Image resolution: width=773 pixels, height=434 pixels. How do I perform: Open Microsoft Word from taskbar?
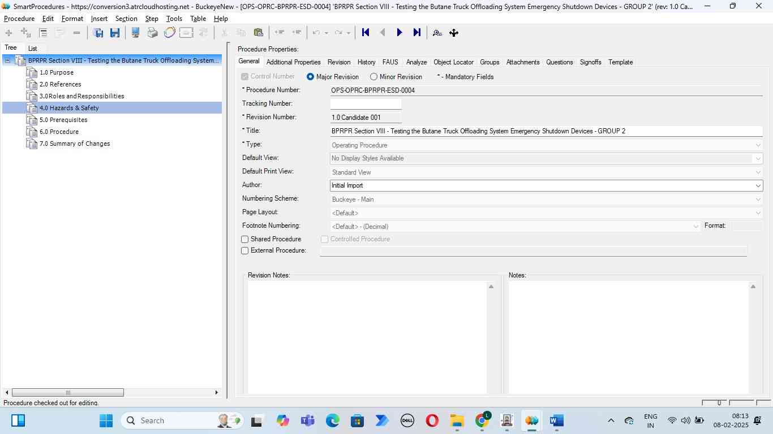pos(557,420)
